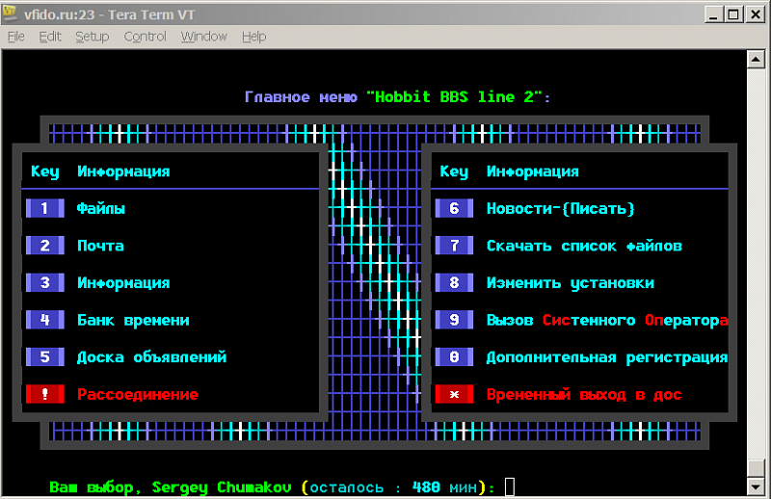Click the red exclamation disconnect key box
Screen dimensions: 771x499
tap(44, 394)
